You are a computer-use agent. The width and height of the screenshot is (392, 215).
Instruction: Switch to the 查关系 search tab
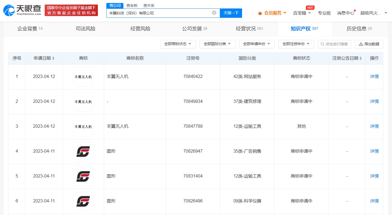click(x=149, y=5)
